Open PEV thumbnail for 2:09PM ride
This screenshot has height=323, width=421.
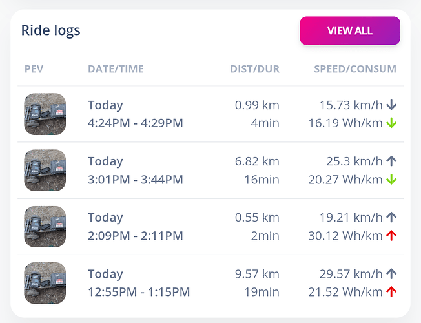click(x=45, y=227)
